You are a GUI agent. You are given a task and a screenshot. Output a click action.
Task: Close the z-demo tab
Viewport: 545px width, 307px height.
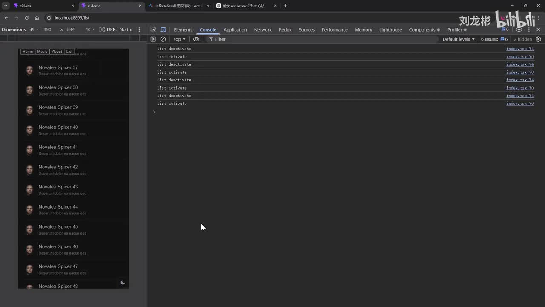pyautogui.click(x=140, y=6)
